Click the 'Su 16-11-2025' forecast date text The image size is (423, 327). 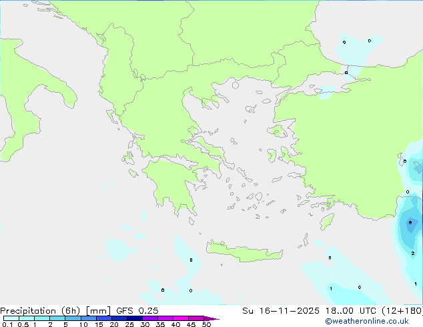click(281, 311)
